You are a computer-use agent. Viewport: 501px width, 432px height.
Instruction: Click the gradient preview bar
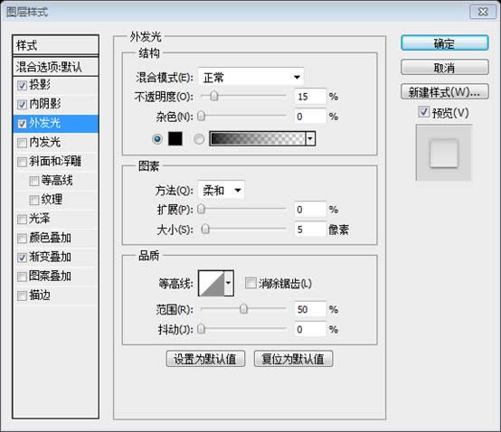(x=257, y=138)
